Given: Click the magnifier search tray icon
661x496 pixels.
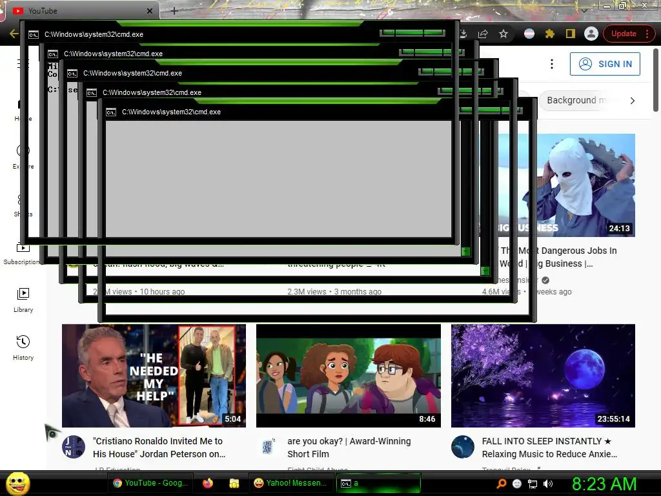Looking at the screenshot, I should click(x=501, y=484).
